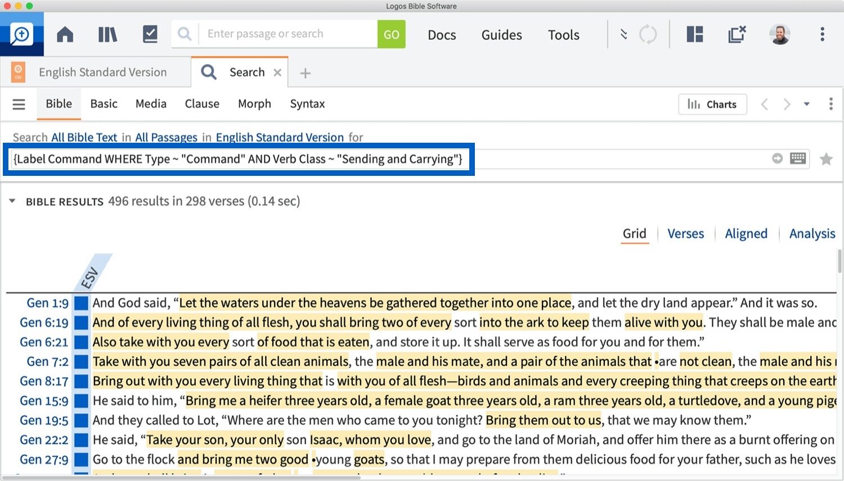Open the Layouts icon
Viewport: 844px width, 481px height.
pos(695,34)
